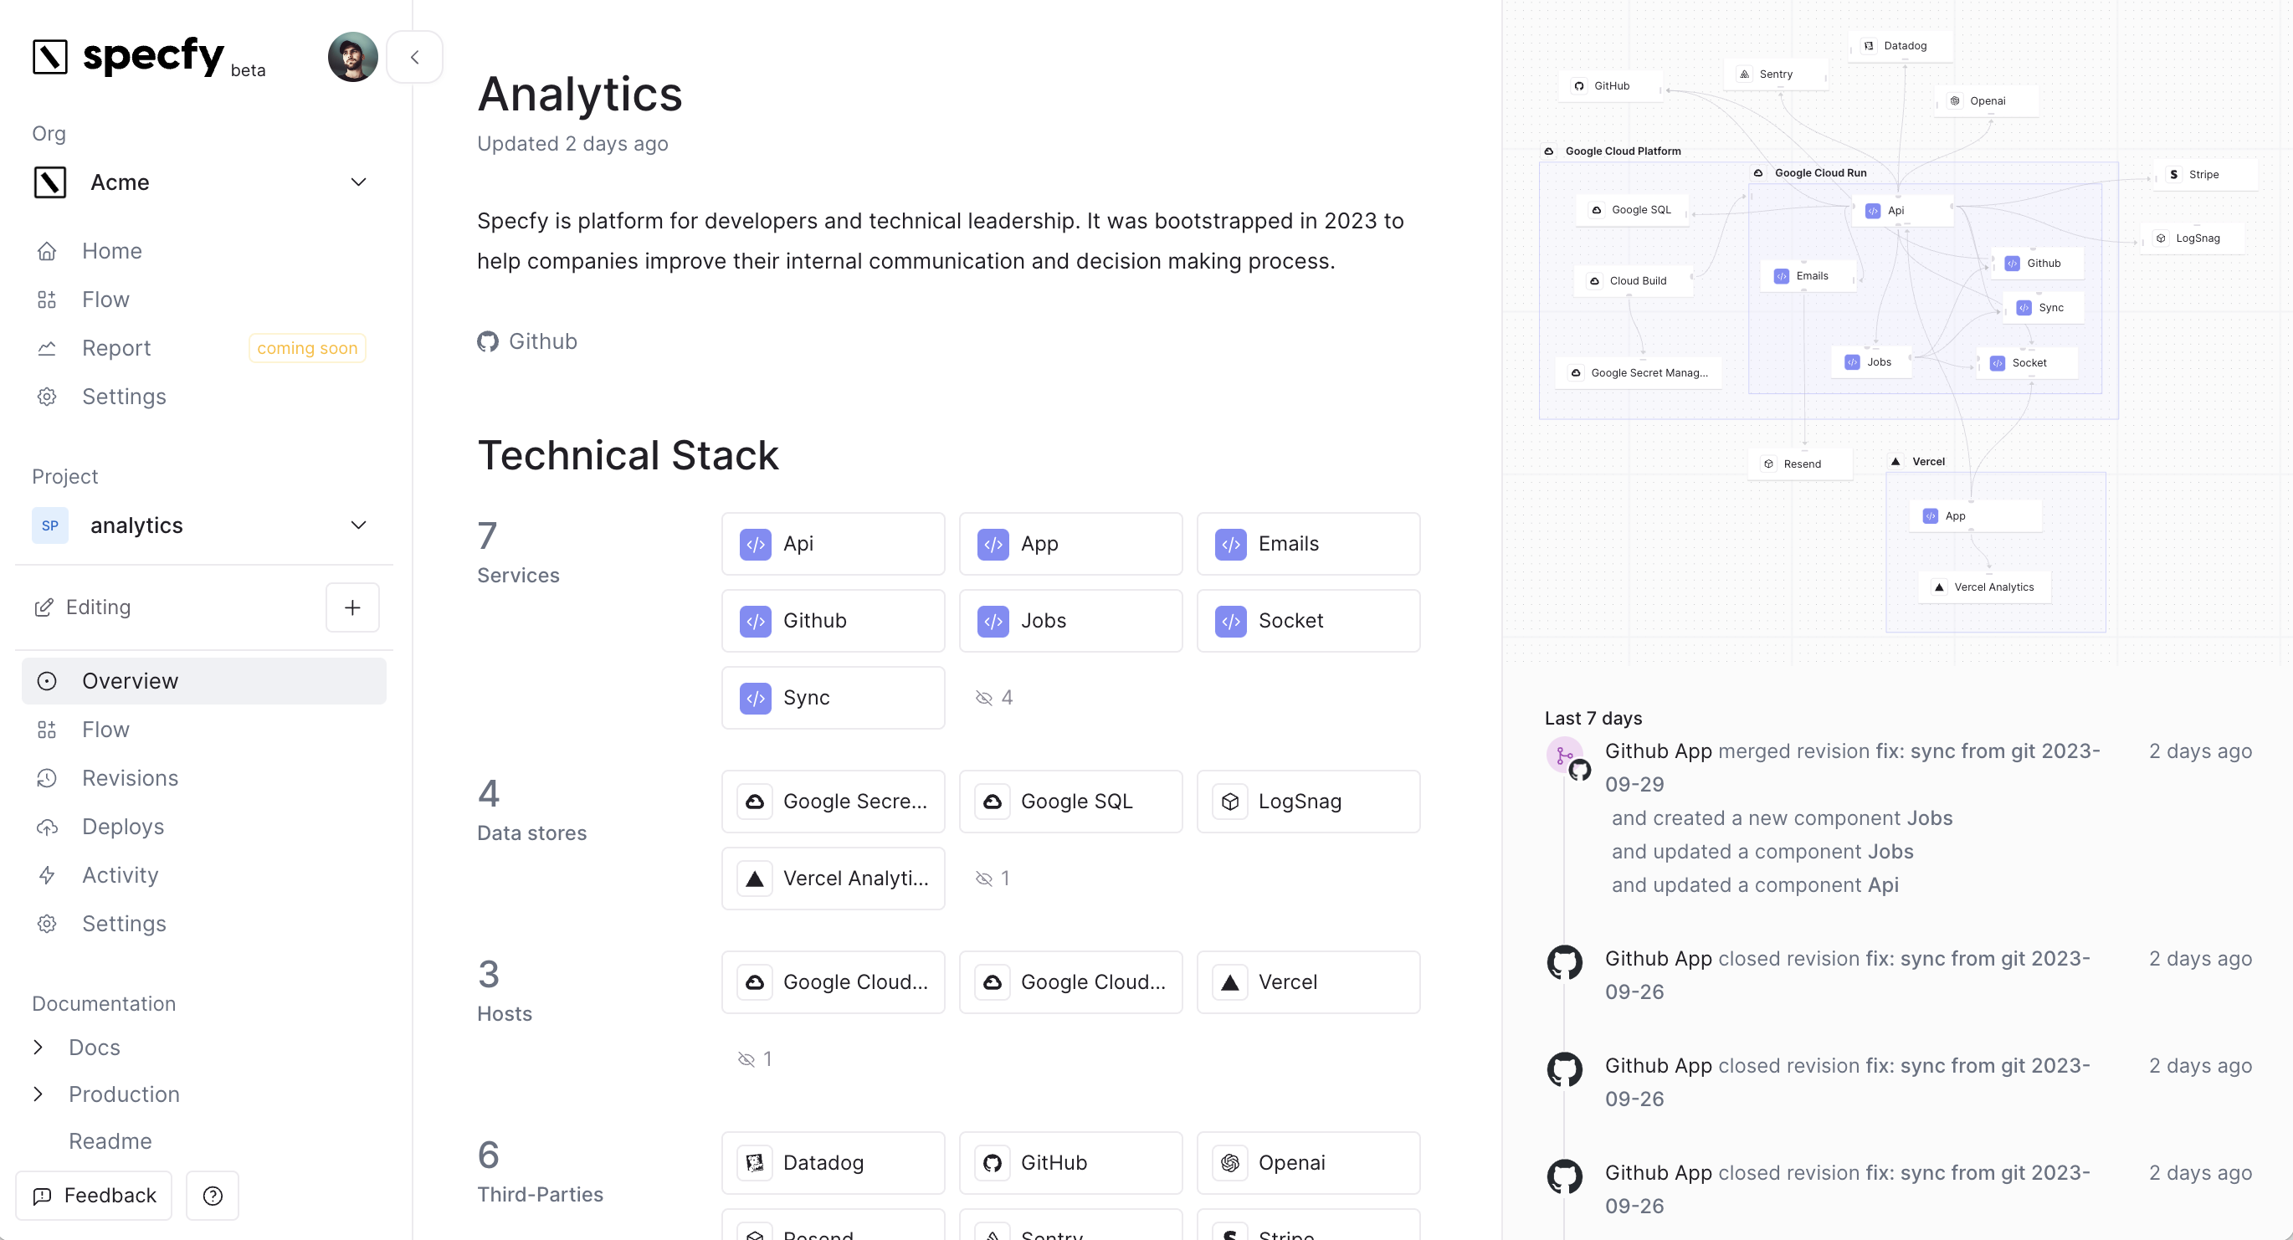The width and height of the screenshot is (2293, 1240).
Task: Show the 4 hidden services
Action: (994, 698)
